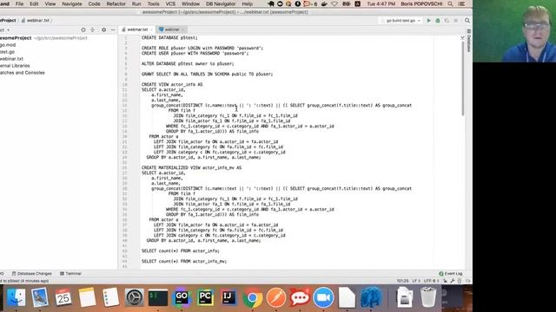Screen dimensions: 556x312
Task: Click line 'ALTER DATABASE p5test owner to p5user;'
Action: pos(188,63)
